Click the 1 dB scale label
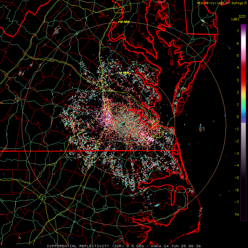The width and height of the screenshot is (248, 248). (x=238, y=104)
